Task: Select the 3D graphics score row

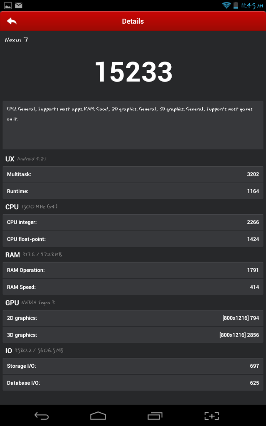Action: 133,335
